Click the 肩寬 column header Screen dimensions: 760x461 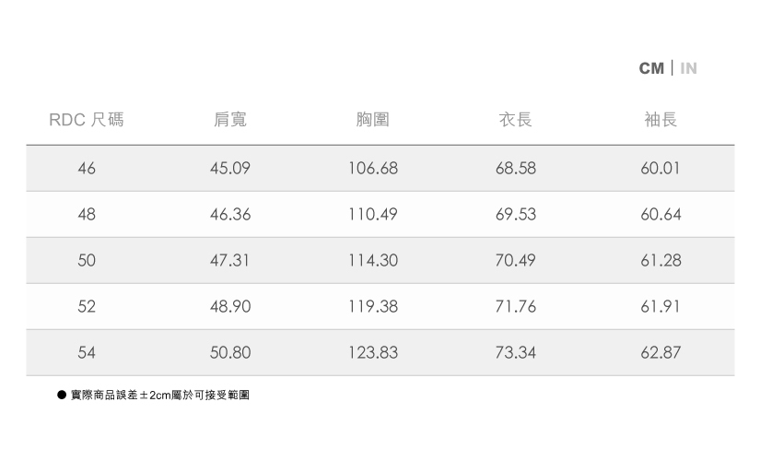point(230,120)
